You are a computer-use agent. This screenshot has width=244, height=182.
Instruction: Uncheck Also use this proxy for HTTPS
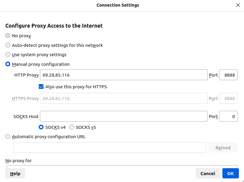[x=41, y=87]
